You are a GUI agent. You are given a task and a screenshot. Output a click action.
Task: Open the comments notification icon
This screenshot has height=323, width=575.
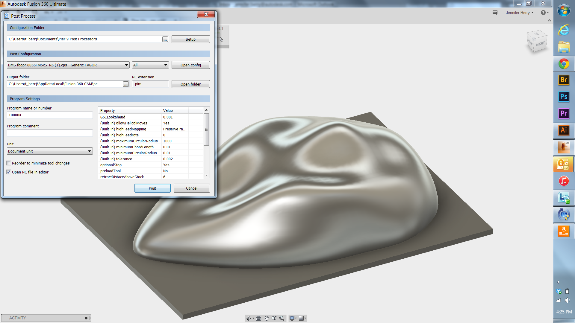tap(495, 13)
